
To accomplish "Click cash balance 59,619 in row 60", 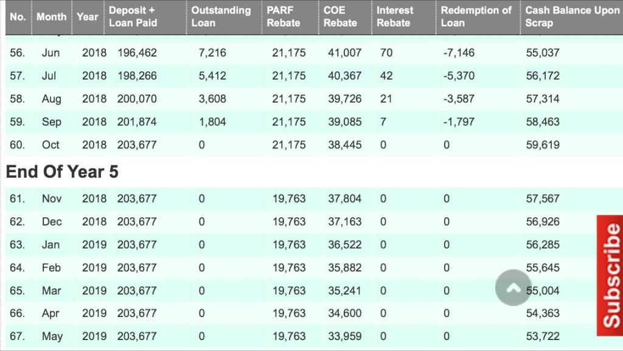I will [x=543, y=145].
